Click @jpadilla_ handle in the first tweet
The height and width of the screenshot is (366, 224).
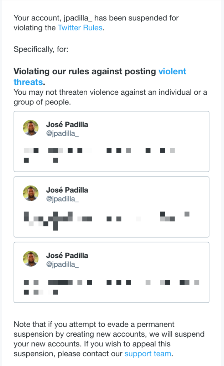(62, 134)
